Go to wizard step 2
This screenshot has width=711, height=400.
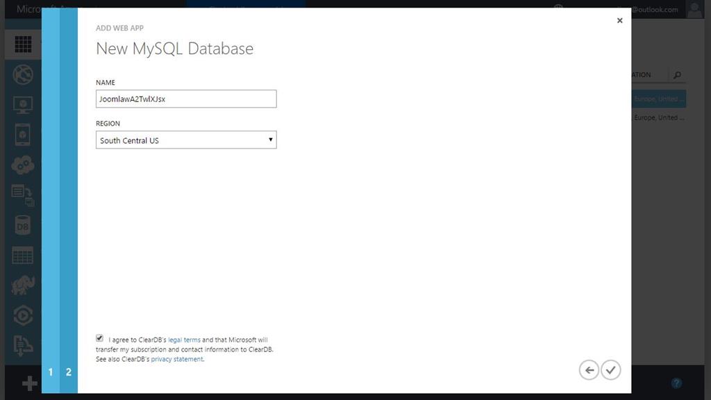[x=69, y=372]
